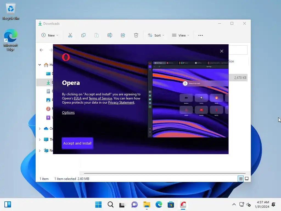Screen dimensions: 281x211
Task: Click the Cut scissors icon in Downloads toolbar
Action: coord(70,35)
